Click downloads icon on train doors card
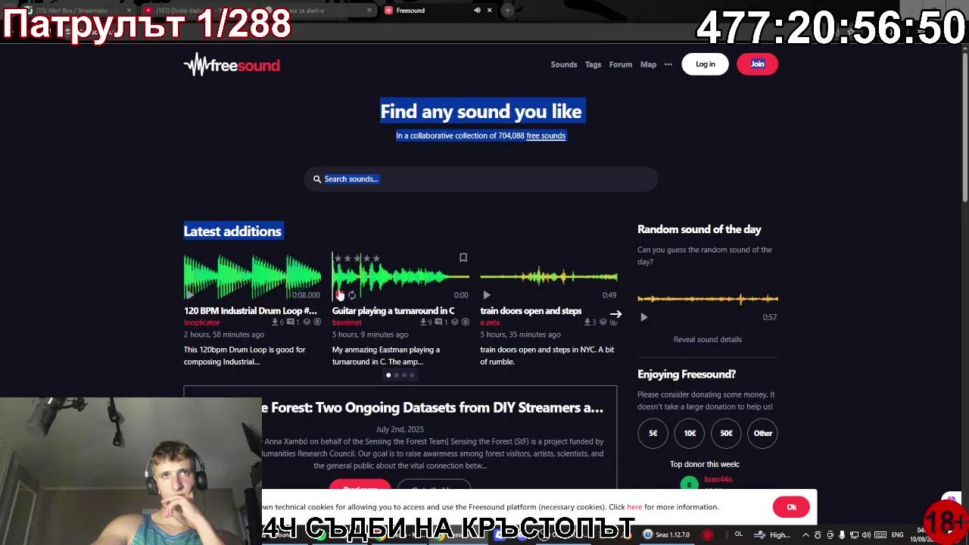 coord(587,322)
